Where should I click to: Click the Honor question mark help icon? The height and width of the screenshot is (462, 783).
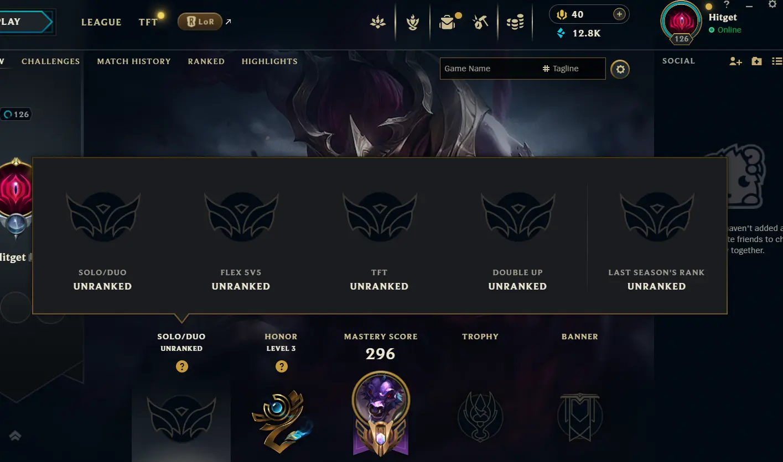point(282,366)
